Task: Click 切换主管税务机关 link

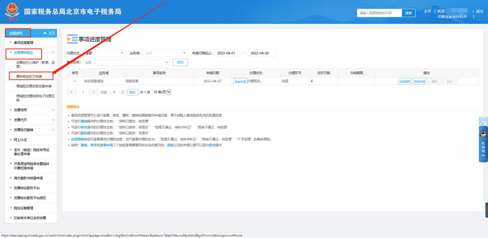Action: (452, 17)
